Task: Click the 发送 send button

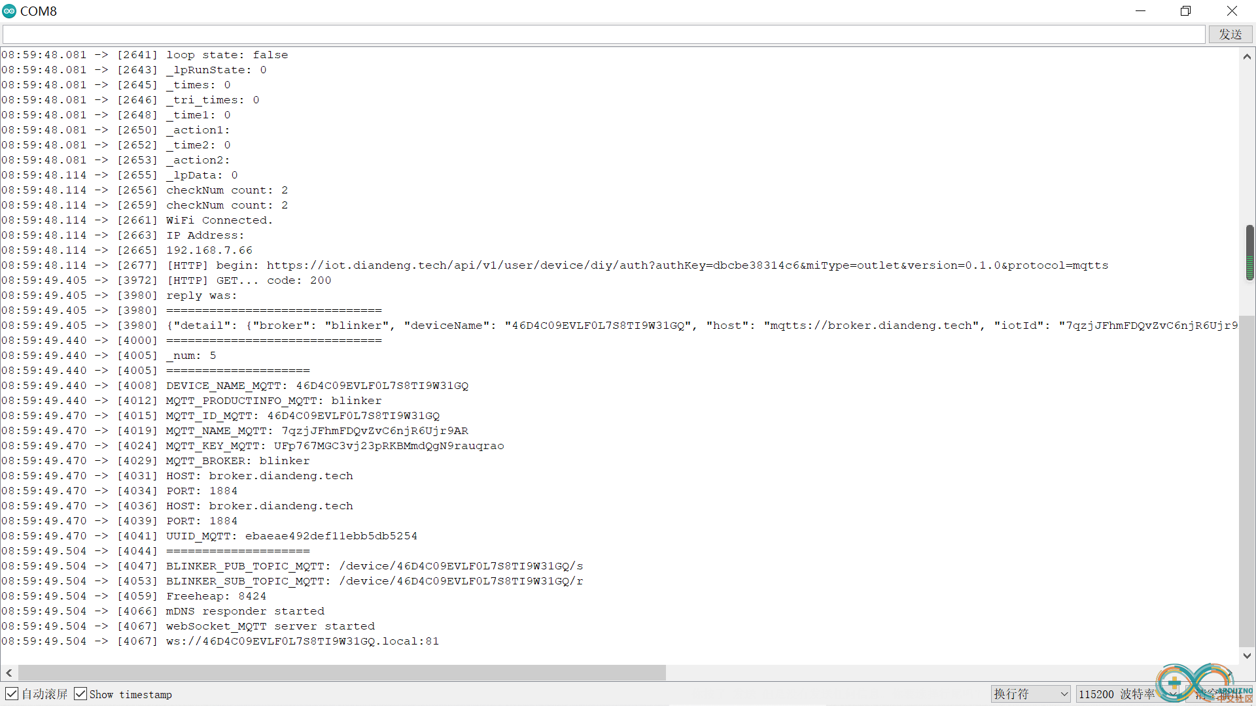Action: click(1230, 34)
